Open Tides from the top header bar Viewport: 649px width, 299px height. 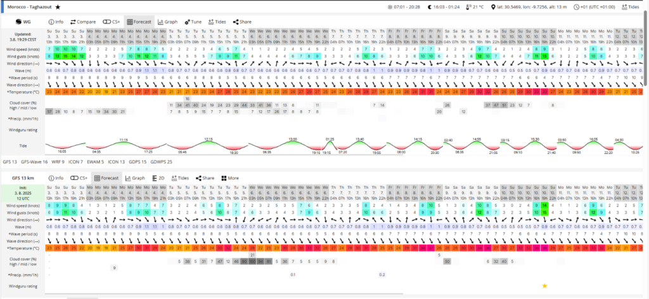click(630, 7)
